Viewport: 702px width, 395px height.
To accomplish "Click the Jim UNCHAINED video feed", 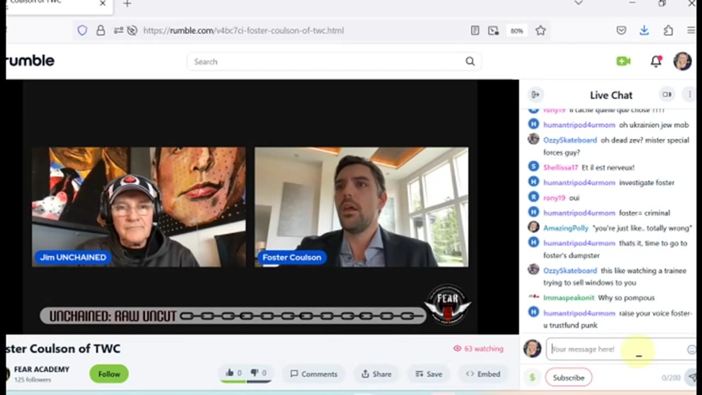I will pos(139,207).
